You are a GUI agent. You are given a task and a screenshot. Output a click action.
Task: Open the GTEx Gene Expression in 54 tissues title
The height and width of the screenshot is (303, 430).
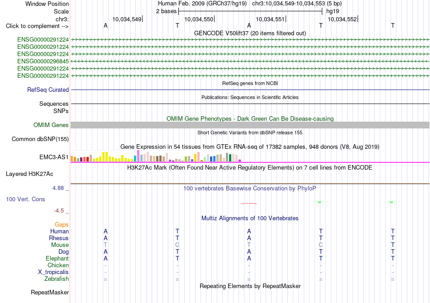[250, 147]
